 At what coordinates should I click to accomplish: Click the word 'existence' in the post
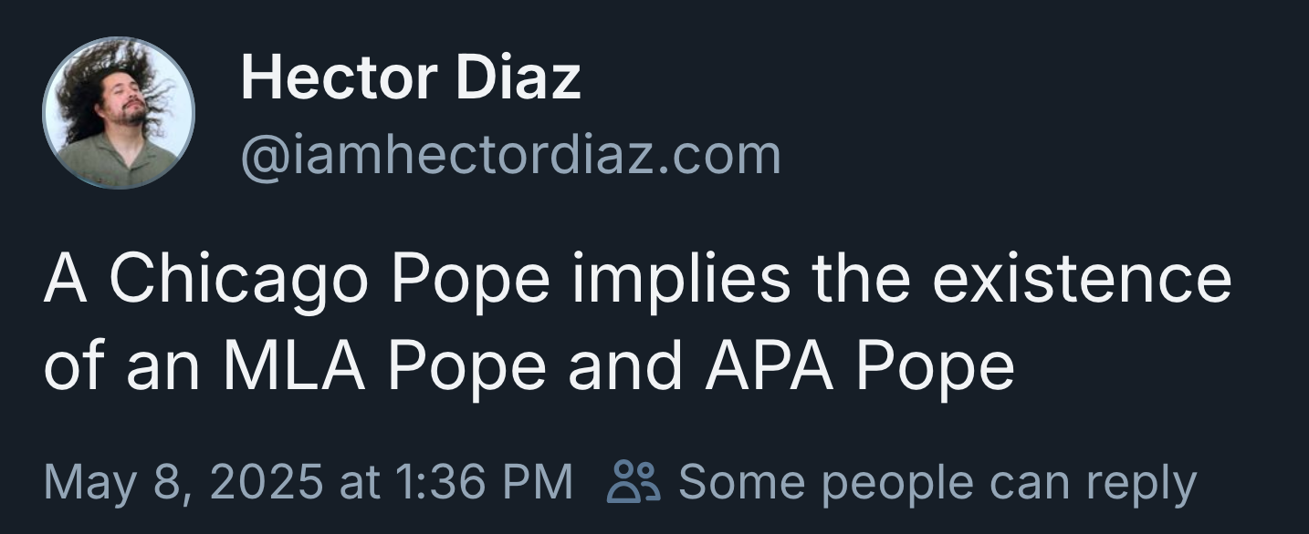pyautogui.click(x=1081, y=280)
